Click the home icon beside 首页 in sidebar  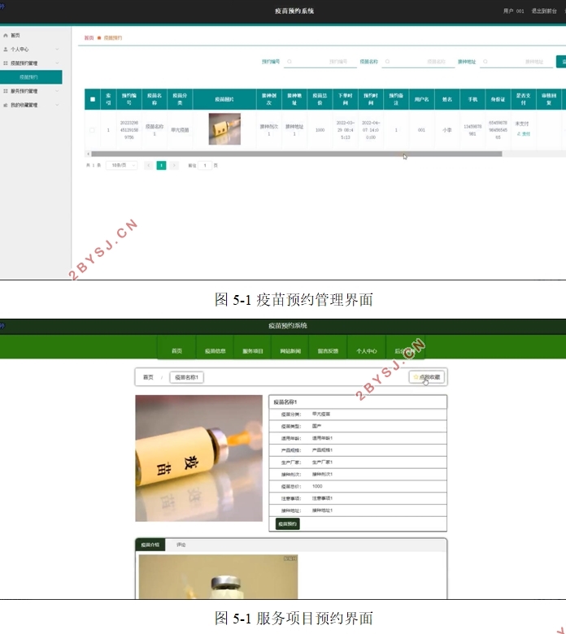pyautogui.click(x=5, y=36)
